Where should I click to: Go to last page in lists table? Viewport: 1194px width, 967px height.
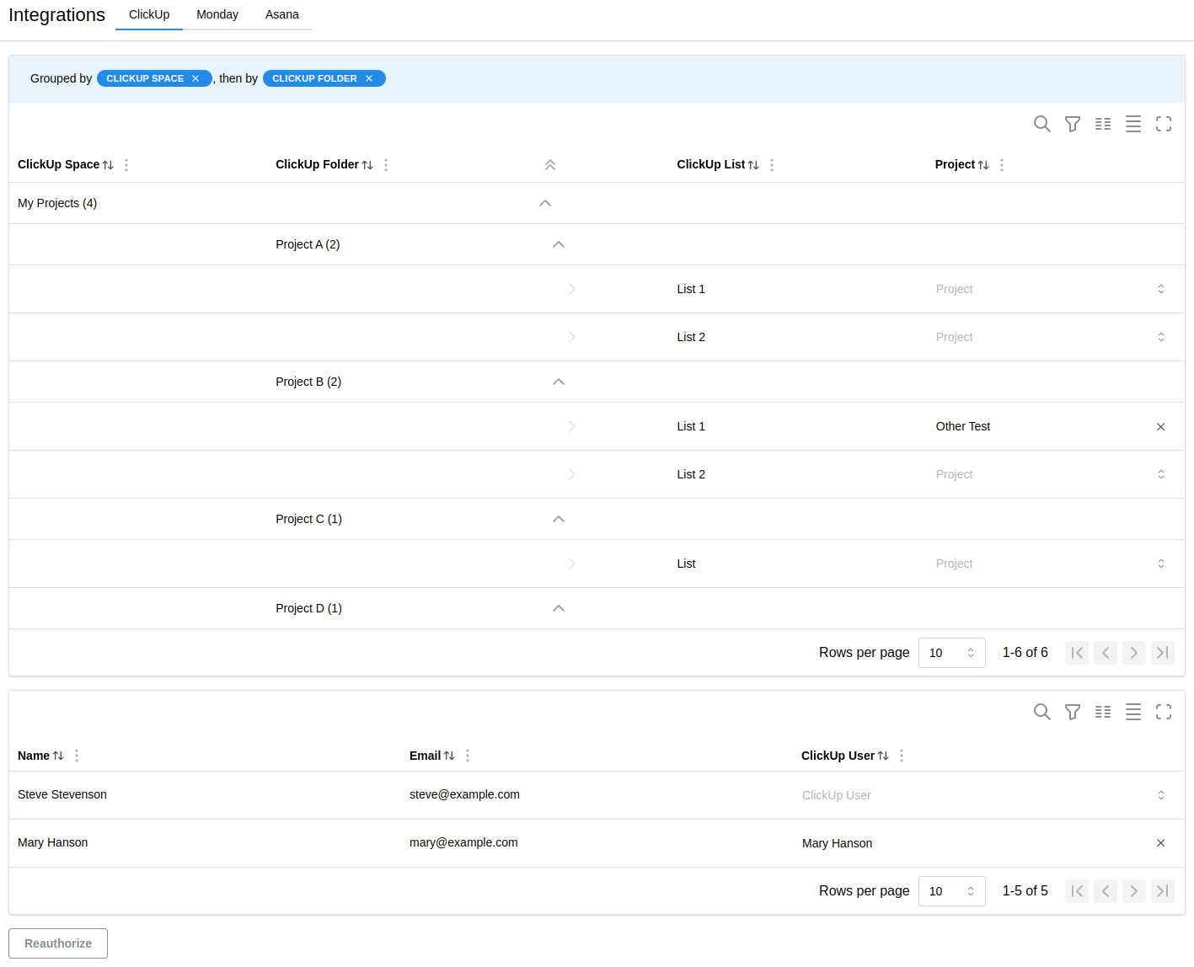[x=1163, y=653]
